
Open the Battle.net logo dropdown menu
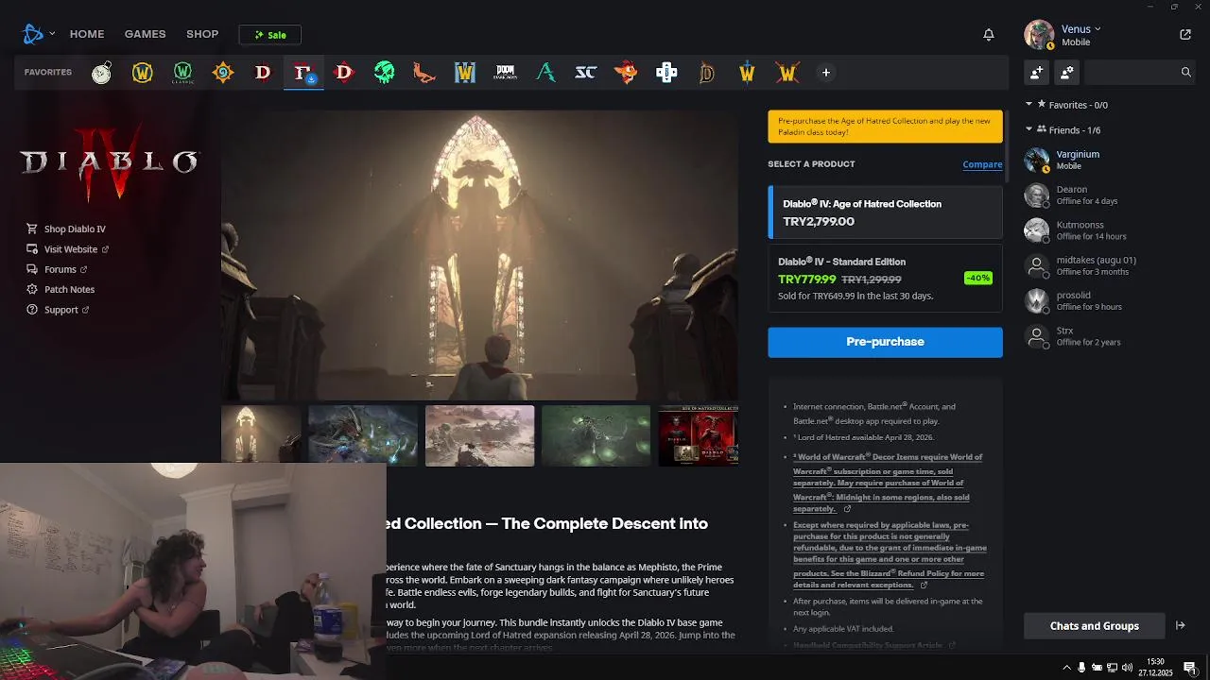[38, 34]
